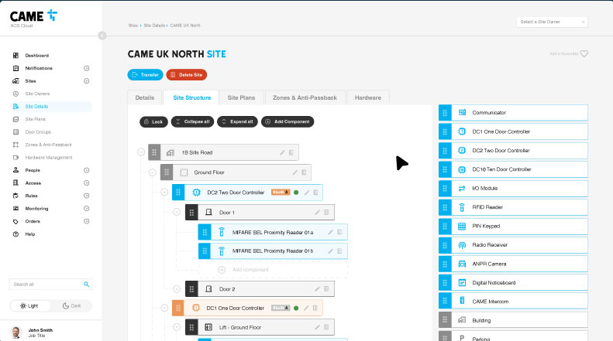Viewport: 613px width, 341px height.
Task: Click the search magnifier icon in sidebar
Action: point(86,284)
